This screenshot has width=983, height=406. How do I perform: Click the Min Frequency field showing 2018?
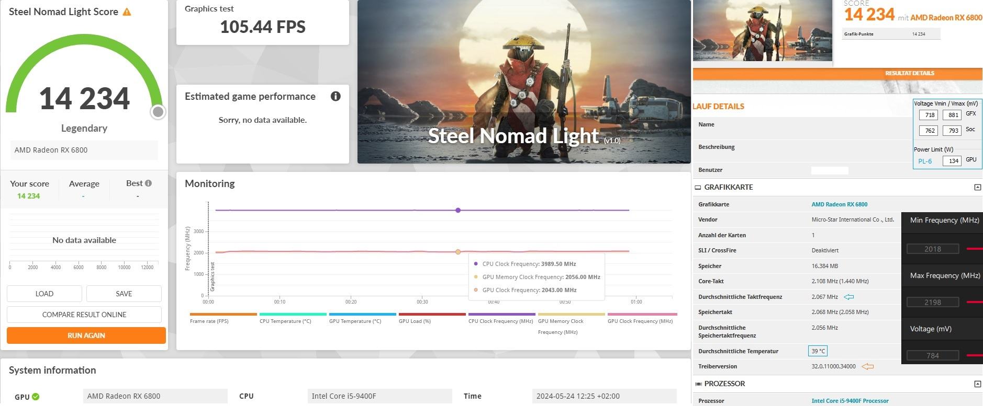(933, 249)
